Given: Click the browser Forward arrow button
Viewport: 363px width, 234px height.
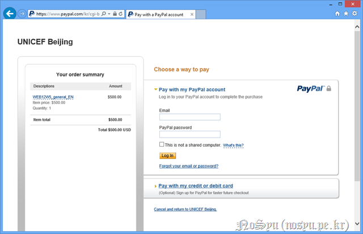Looking at the screenshot, I should (x=22, y=14).
